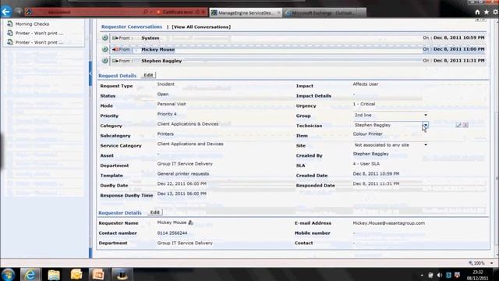Click the DueBy Date Dec 22, 2011 value
This screenshot has width=499, height=281.
(182, 184)
